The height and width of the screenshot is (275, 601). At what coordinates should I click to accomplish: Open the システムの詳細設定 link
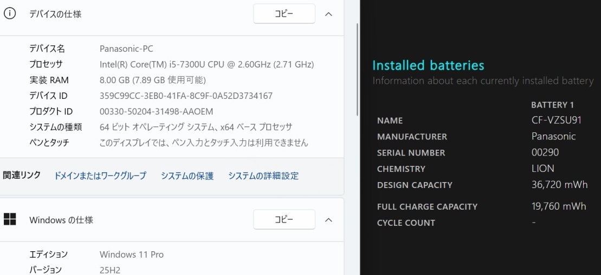[263, 176]
